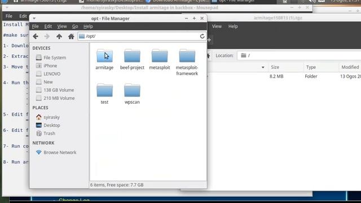This screenshot has width=361, height=203.
Task: Click Browse Network
Action: pyautogui.click(x=56, y=152)
